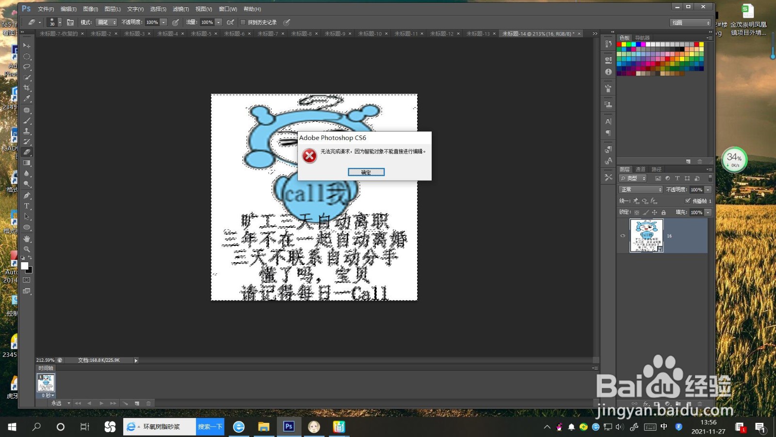Viewport: 776px width, 437px height.
Task: Select the Crop tool
Action: 27,88
